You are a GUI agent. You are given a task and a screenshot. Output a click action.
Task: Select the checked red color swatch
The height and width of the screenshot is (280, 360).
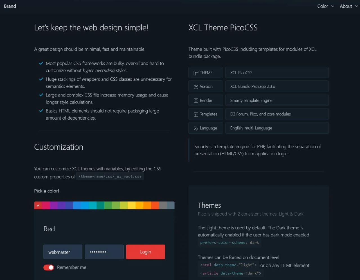[38, 205]
